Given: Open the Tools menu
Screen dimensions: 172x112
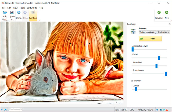Looking at the screenshot, I should click(22, 8).
